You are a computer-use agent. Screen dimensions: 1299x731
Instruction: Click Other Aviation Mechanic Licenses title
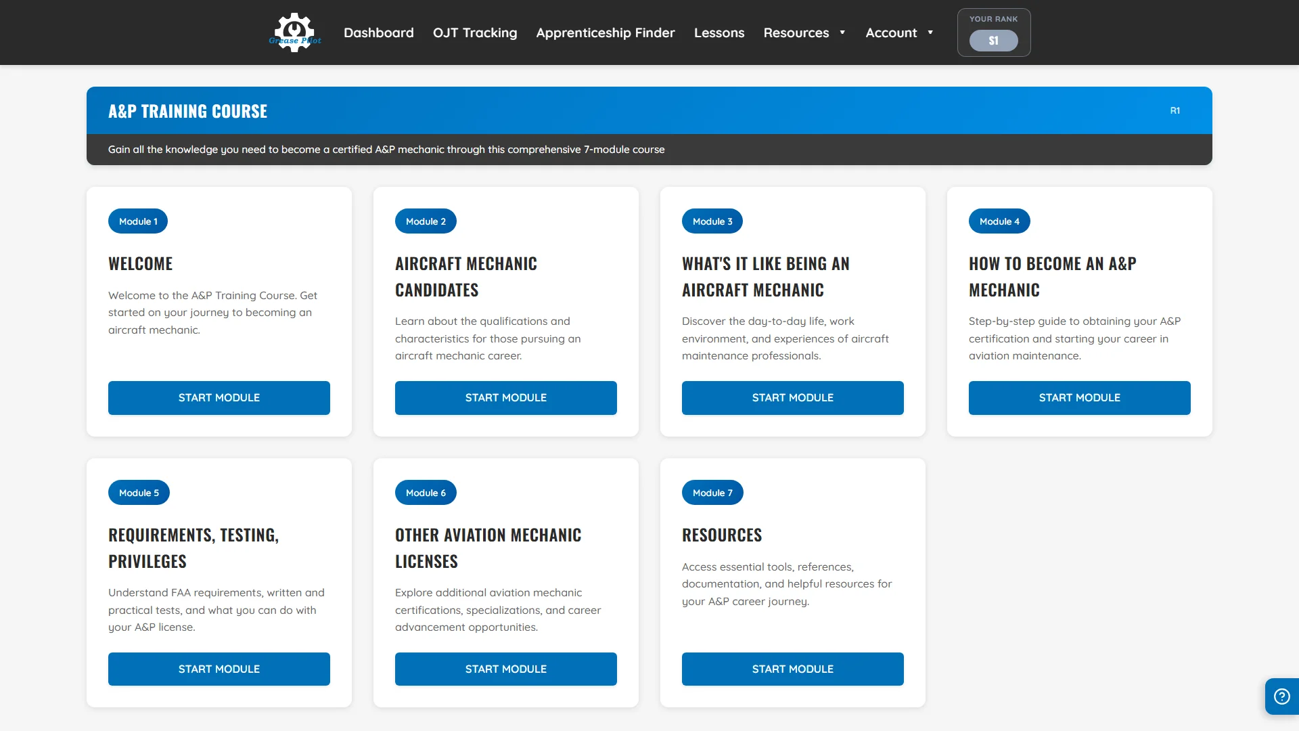tap(488, 548)
